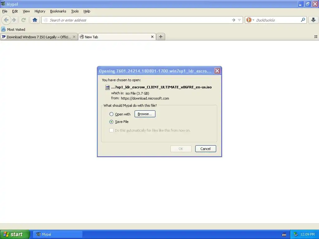Open the DuckDuckGo search engine selector
Screen dimensions: 319x239
click(x=250, y=20)
